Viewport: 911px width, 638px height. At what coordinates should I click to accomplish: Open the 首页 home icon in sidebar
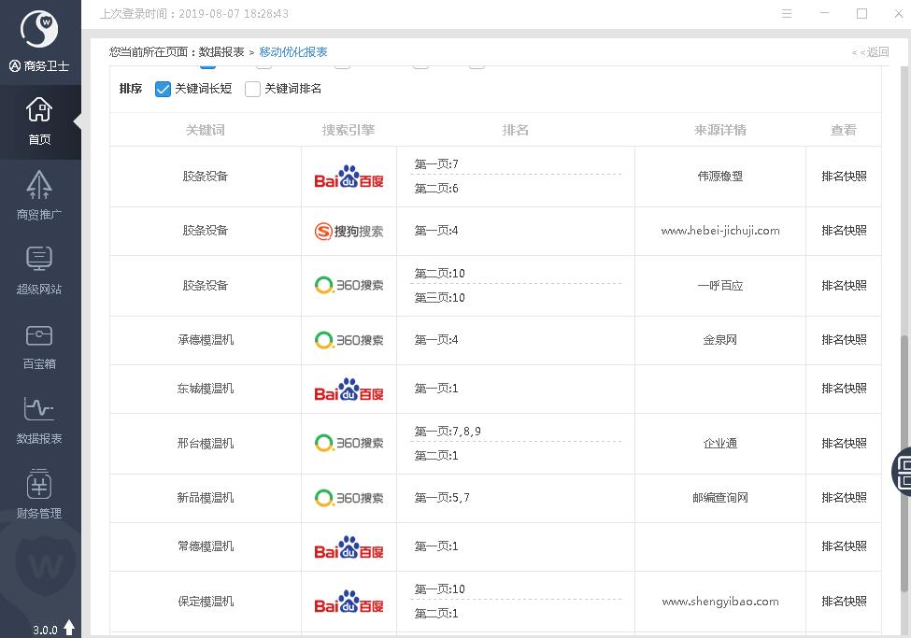(39, 121)
